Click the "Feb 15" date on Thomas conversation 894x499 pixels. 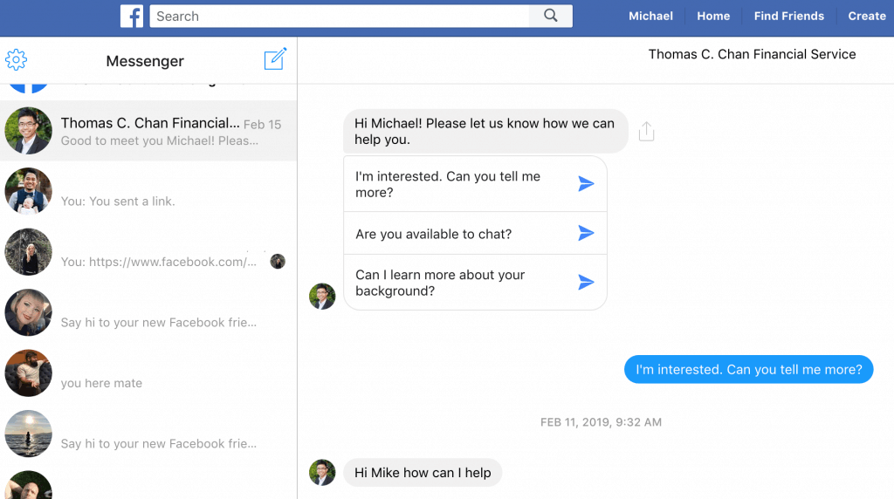point(262,125)
